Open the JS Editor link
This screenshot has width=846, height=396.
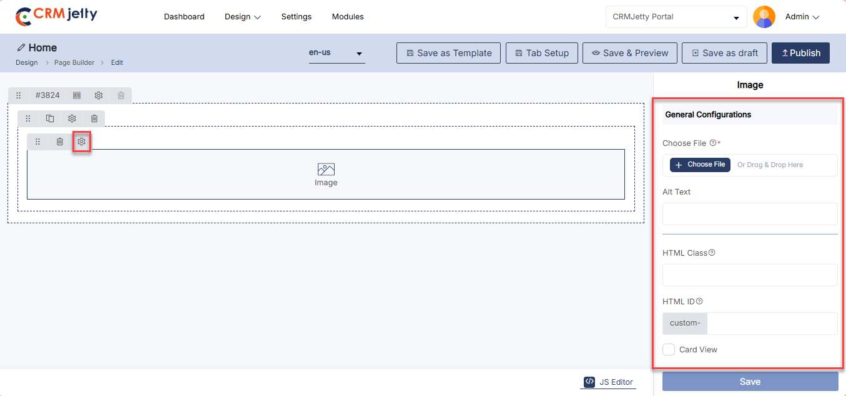tap(609, 382)
